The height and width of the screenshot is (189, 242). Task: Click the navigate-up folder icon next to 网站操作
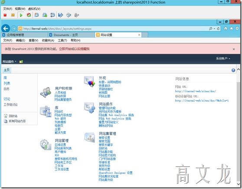tap(21, 61)
